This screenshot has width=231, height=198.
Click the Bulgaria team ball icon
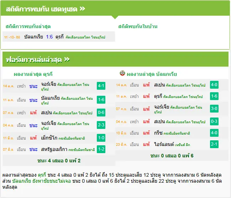pos(122,73)
